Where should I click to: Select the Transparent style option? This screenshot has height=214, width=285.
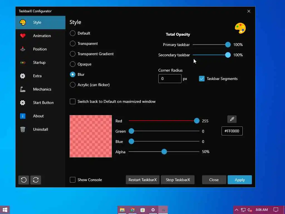[73, 43]
